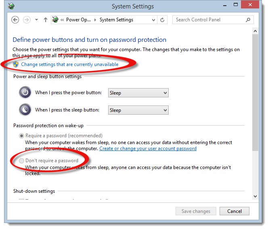Open the sleep button action dropdown
268x229 pixels.
(x=138, y=110)
